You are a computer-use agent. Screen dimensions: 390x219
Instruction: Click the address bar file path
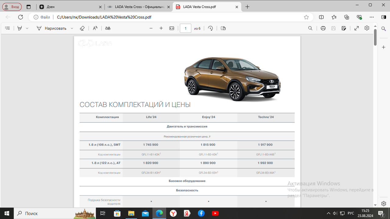click(104, 17)
